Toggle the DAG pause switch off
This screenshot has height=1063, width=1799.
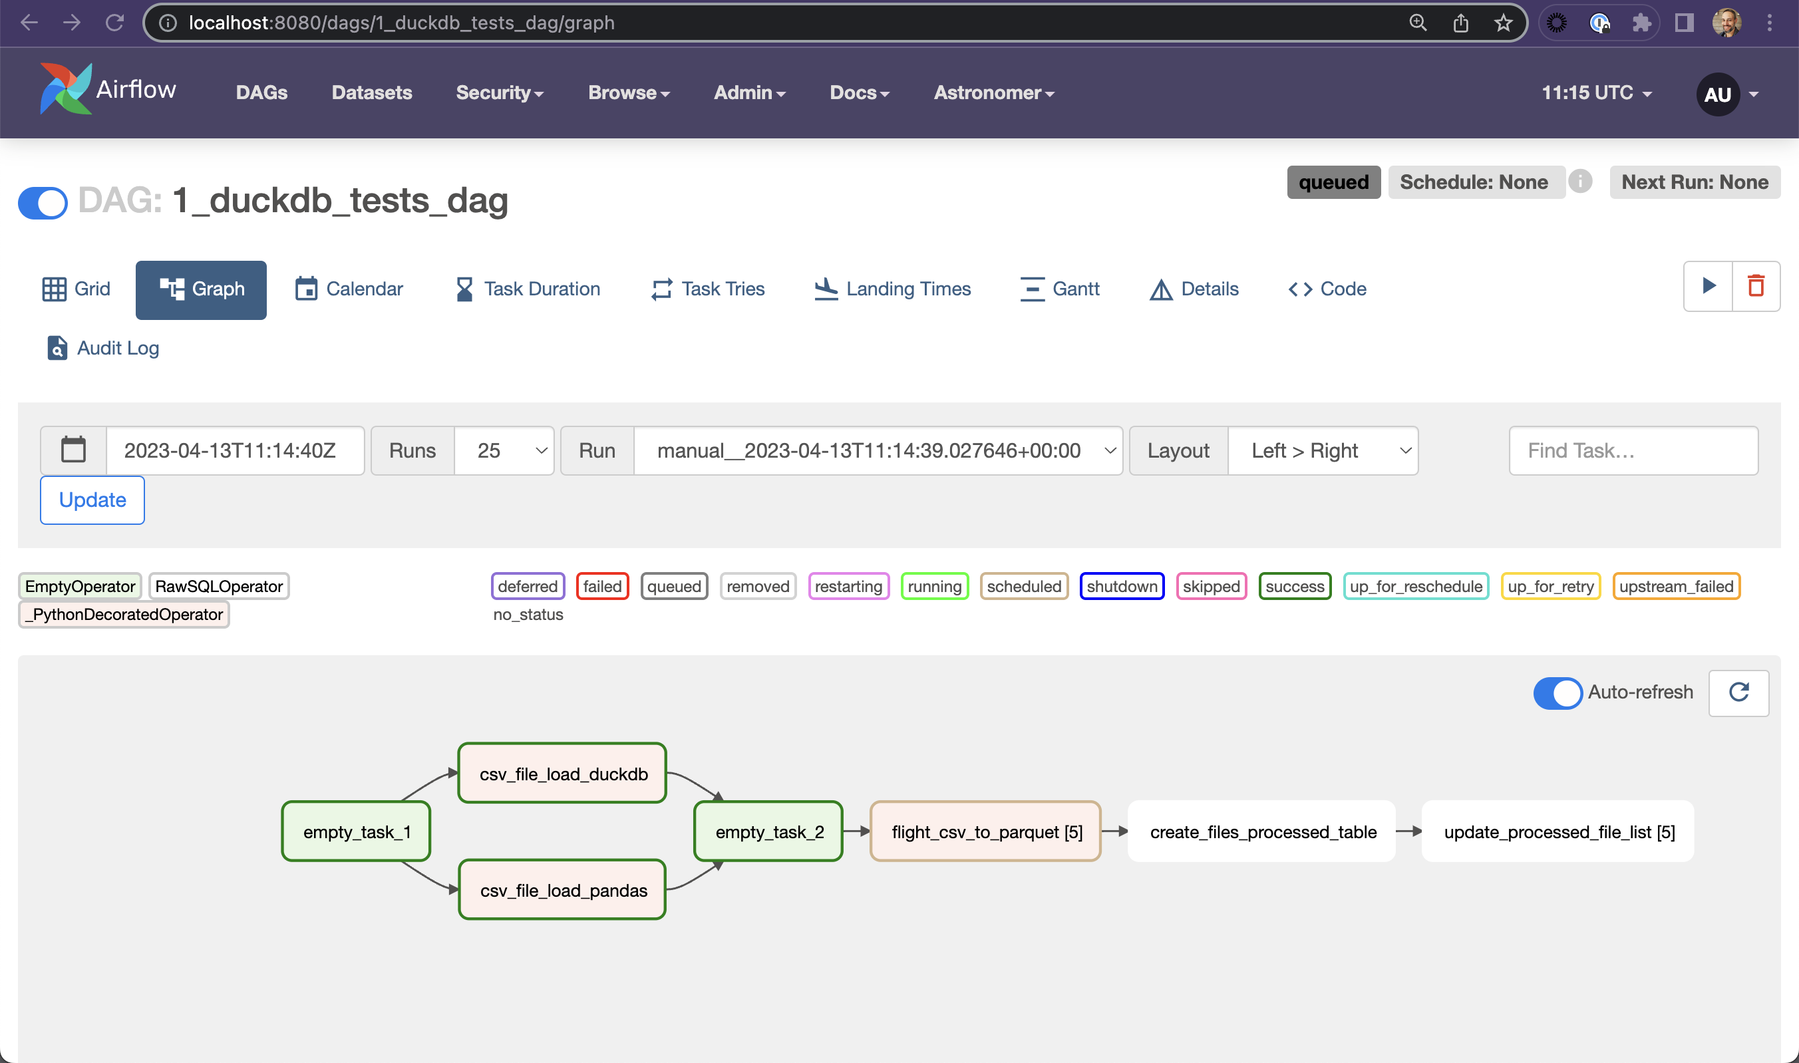click(x=43, y=202)
